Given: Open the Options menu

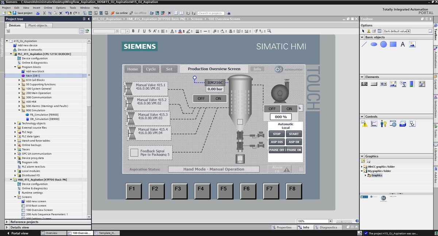Looking at the screenshot, I should coord(61,8).
